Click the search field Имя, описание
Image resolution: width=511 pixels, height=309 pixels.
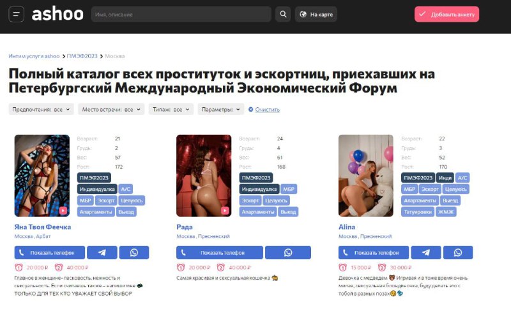(x=181, y=14)
